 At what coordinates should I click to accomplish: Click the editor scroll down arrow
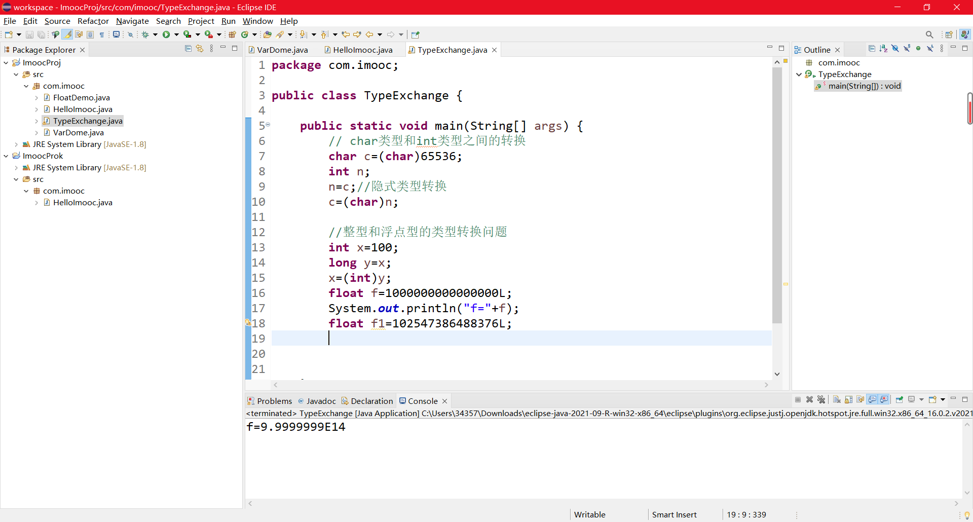point(777,374)
